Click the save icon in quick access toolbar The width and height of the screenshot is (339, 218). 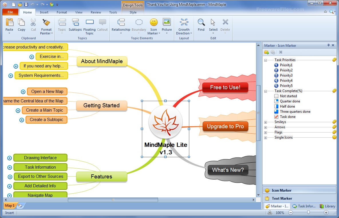(26, 4)
